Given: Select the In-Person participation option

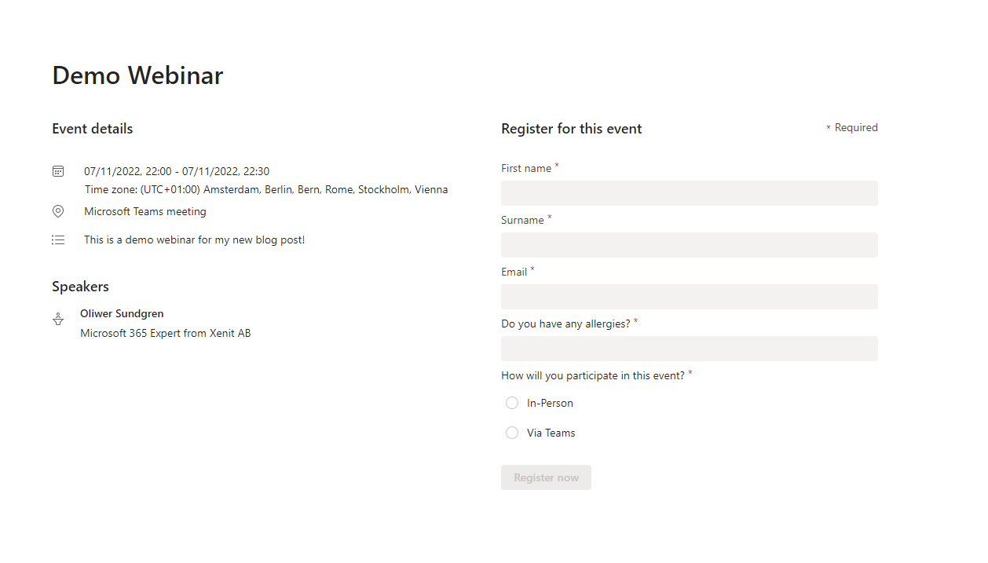Looking at the screenshot, I should click(512, 403).
